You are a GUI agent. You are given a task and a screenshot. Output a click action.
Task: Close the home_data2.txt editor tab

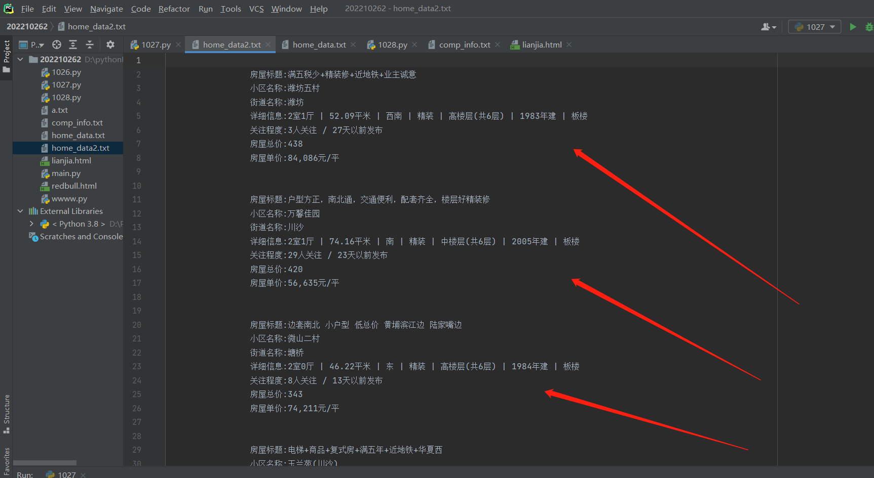pyautogui.click(x=269, y=45)
